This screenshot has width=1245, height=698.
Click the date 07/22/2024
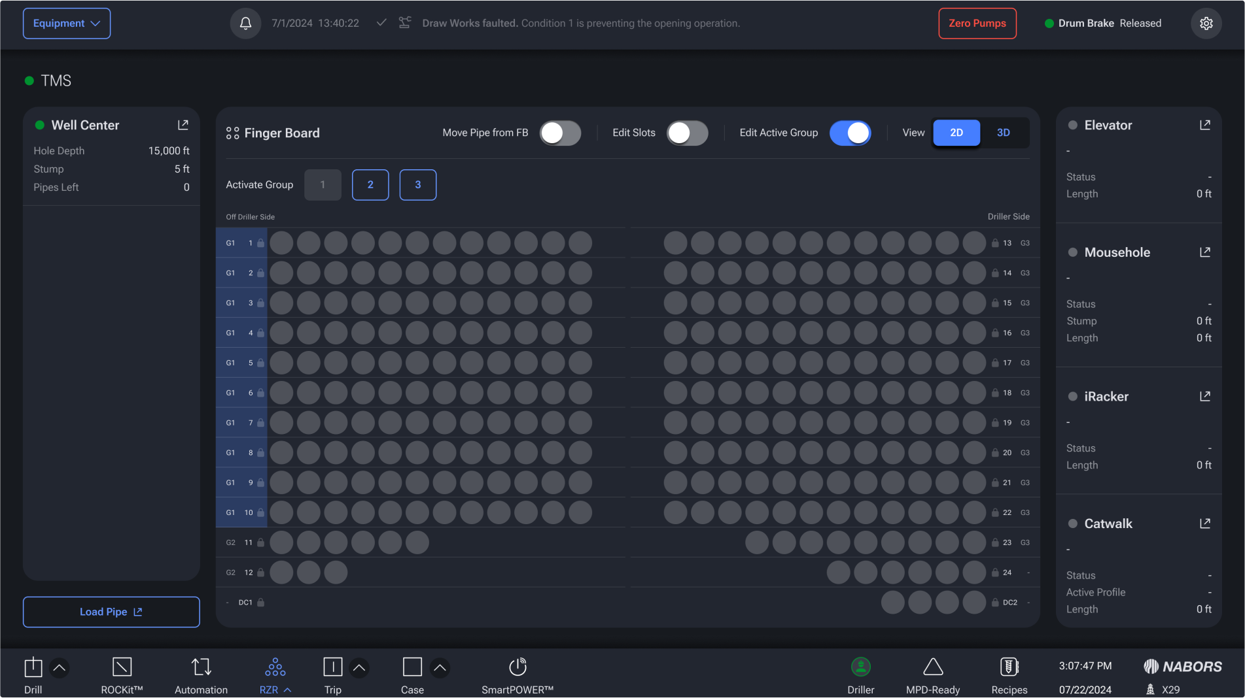coord(1085,690)
